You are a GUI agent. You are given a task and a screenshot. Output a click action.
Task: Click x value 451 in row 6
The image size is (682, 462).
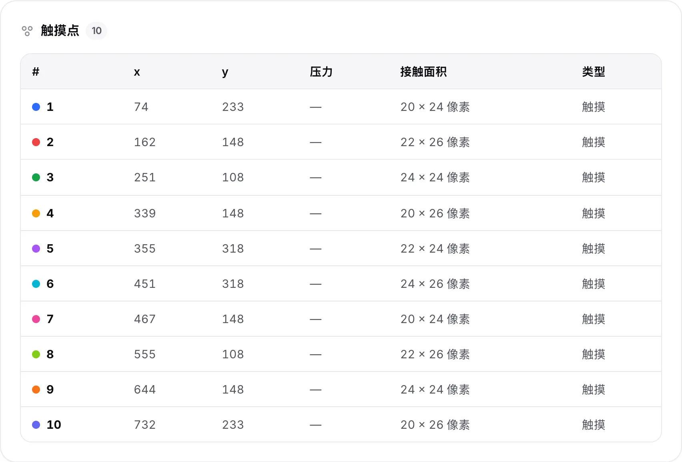point(144,284)
